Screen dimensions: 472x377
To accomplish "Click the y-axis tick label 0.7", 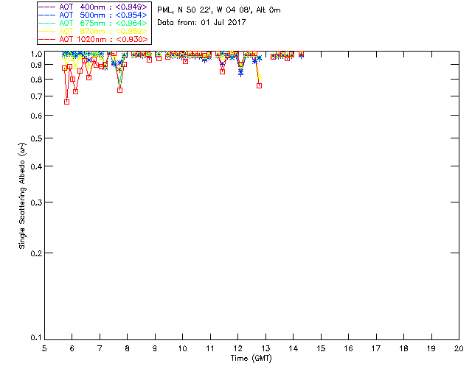I will tap(36, 96).
